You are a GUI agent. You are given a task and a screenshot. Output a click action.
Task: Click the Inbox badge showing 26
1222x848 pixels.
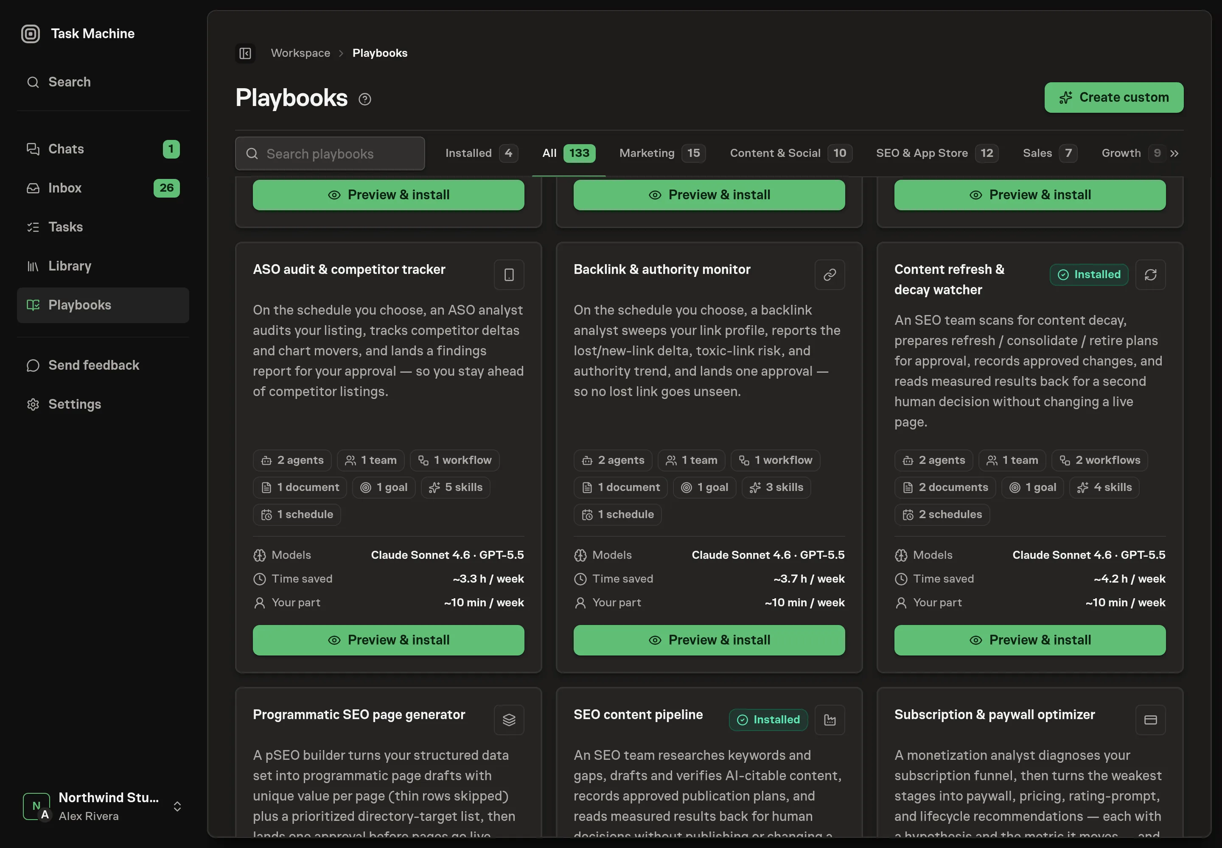(166, 188)
